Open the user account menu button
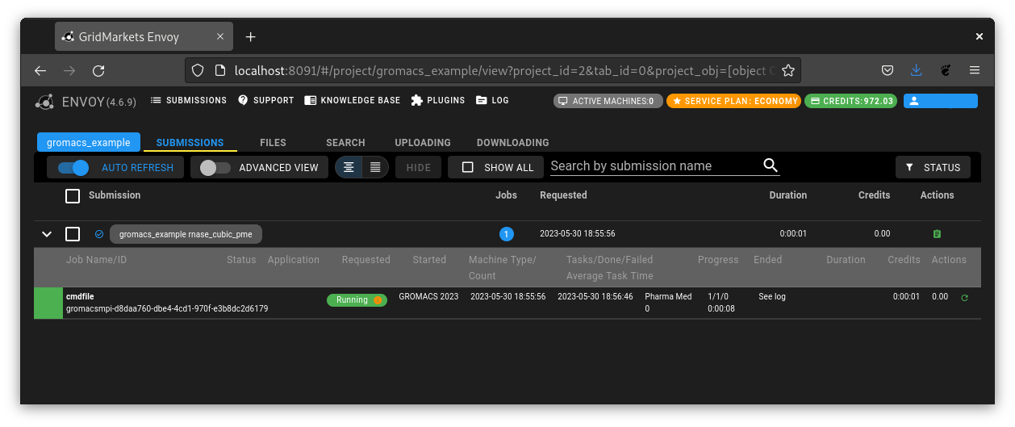The image size is (1015, 427). (940, 101)
